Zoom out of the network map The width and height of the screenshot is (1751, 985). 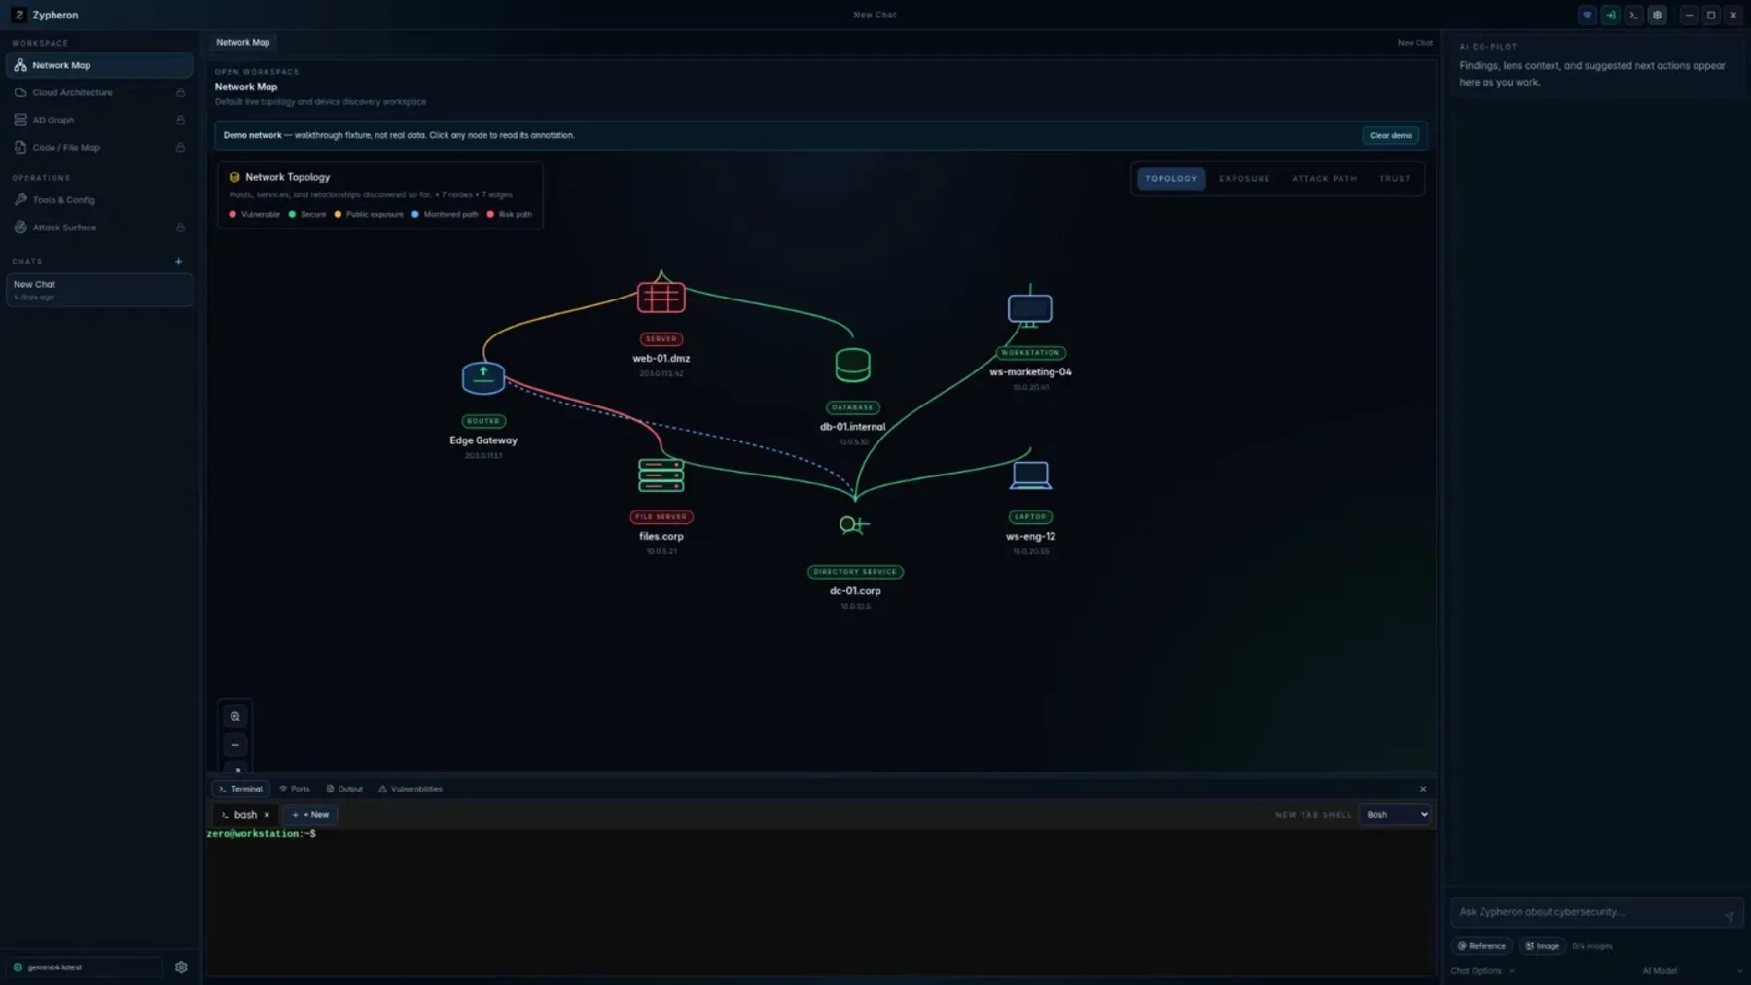coord(234,745)
